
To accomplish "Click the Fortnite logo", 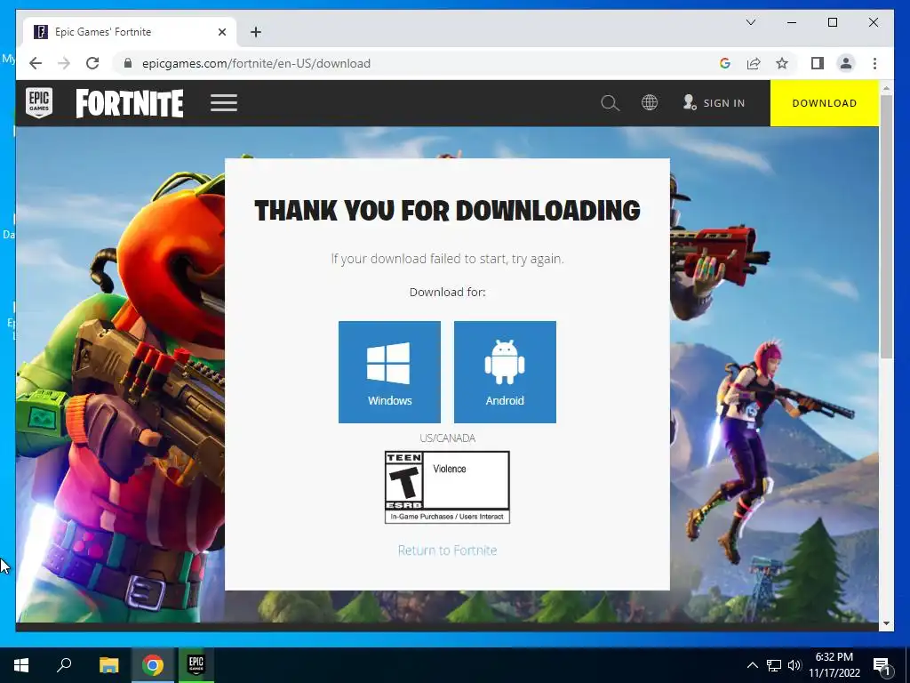I will 130,103.
